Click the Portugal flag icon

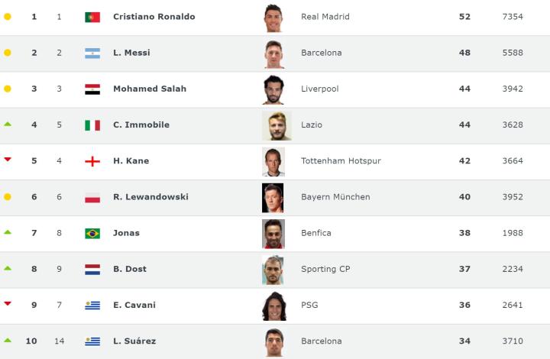(92, 17)
